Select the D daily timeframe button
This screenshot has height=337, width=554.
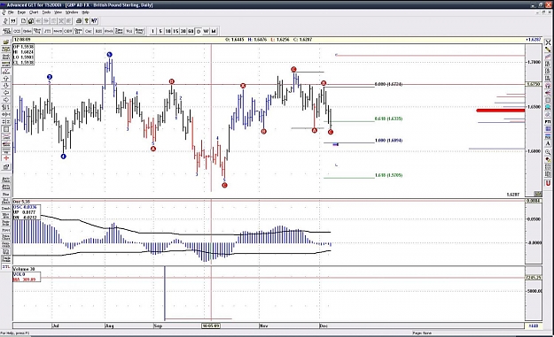[199, 31]
